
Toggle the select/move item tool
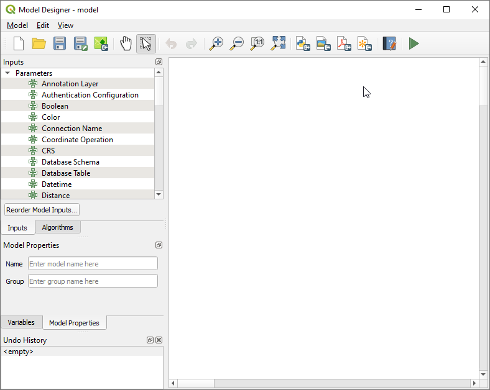coord(146,43)
